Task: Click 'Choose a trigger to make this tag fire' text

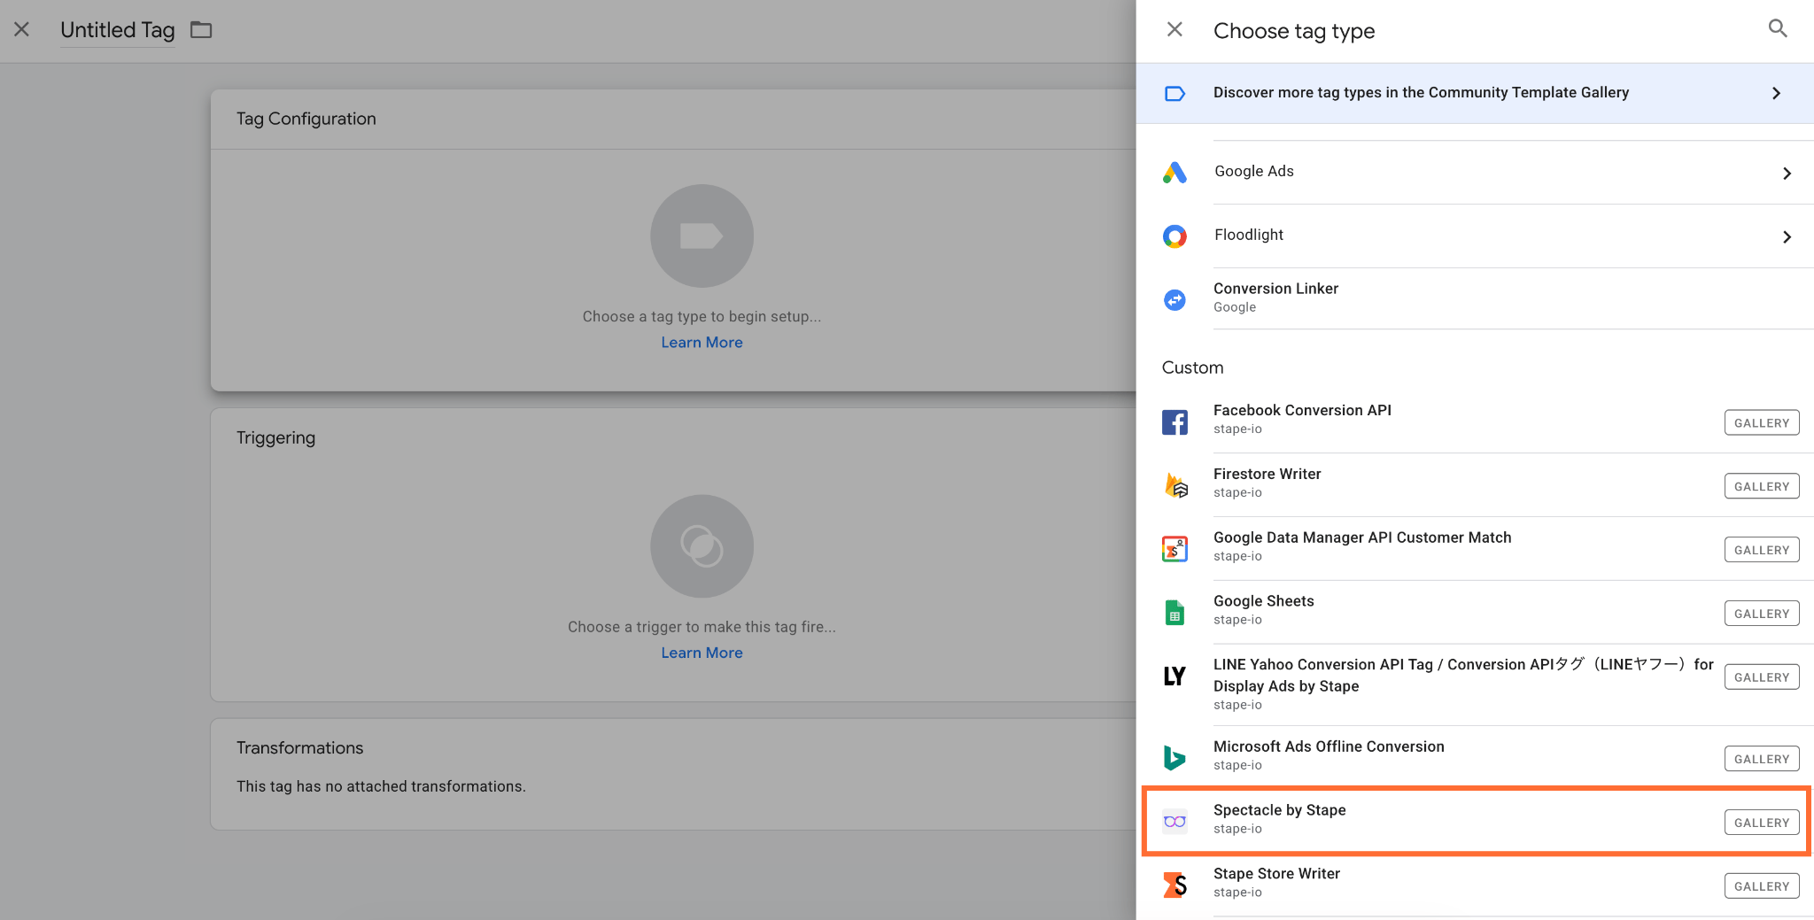Action: tap(702, 627)
